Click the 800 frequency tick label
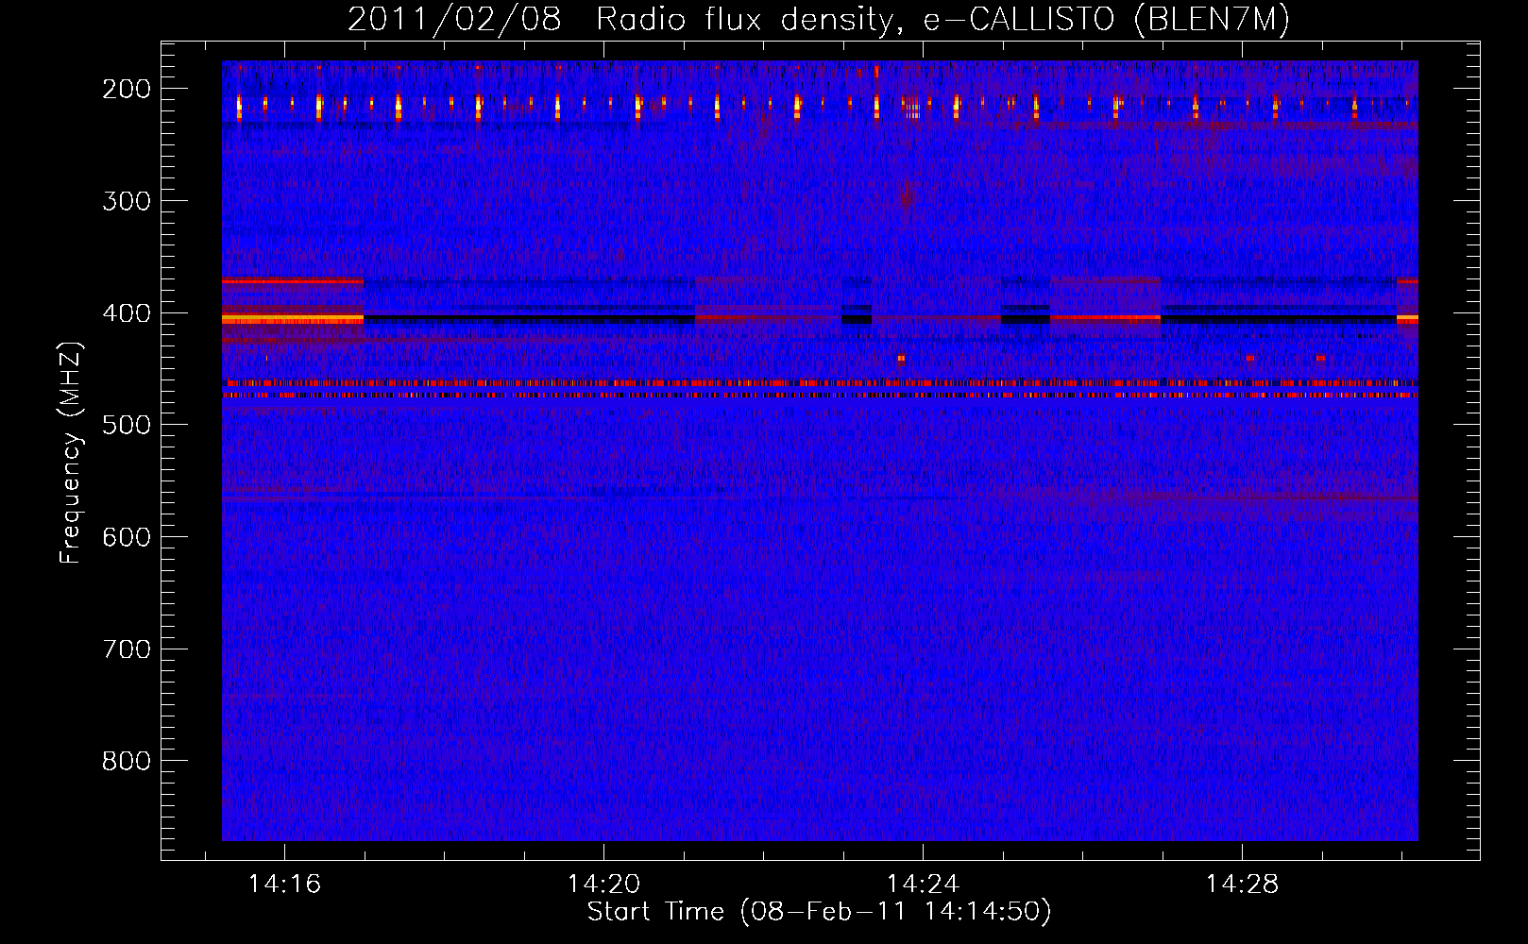 point(127,761)
